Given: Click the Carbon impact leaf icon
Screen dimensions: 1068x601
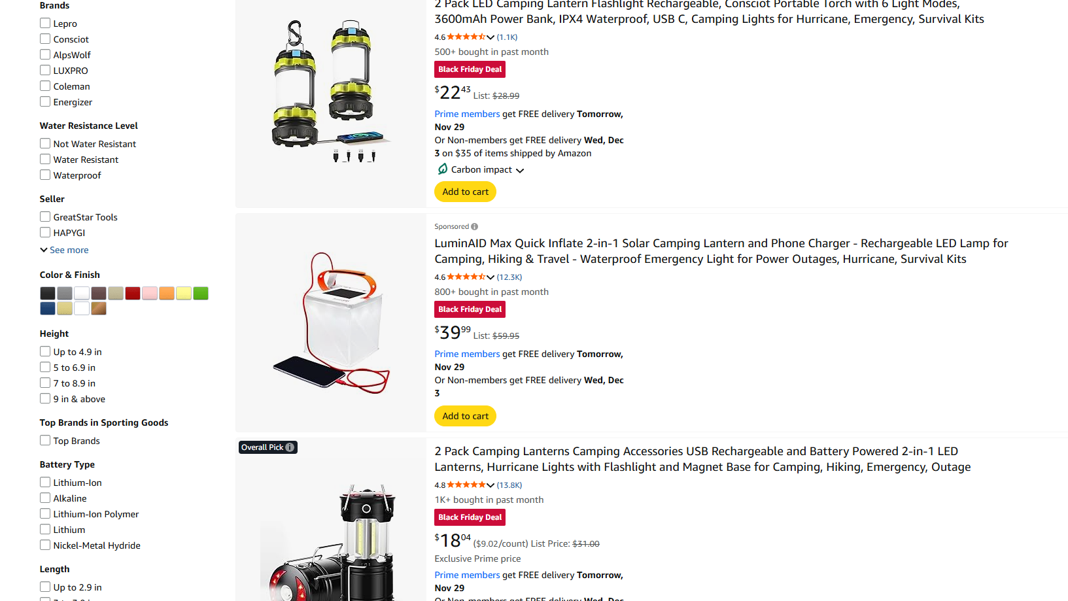Looking at the screenshot, I should 443,169.
